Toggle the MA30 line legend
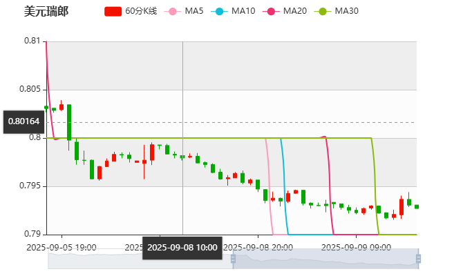The height and width of the screenshot is (276, 463). point(337,11)
